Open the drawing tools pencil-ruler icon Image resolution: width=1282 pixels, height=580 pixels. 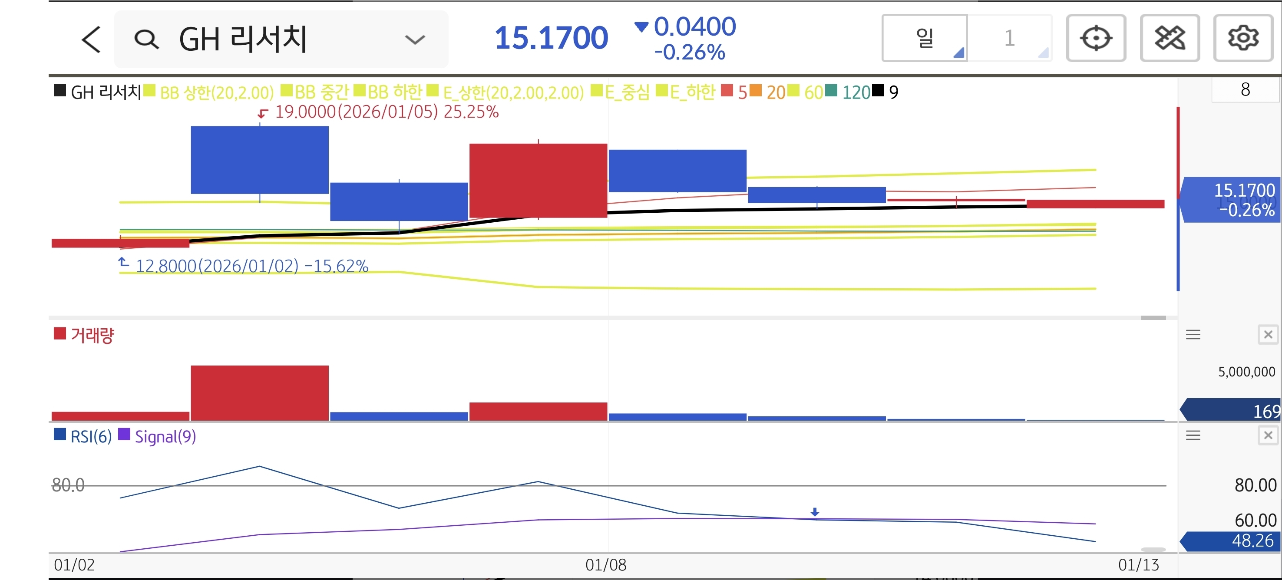click(1169, 38)
